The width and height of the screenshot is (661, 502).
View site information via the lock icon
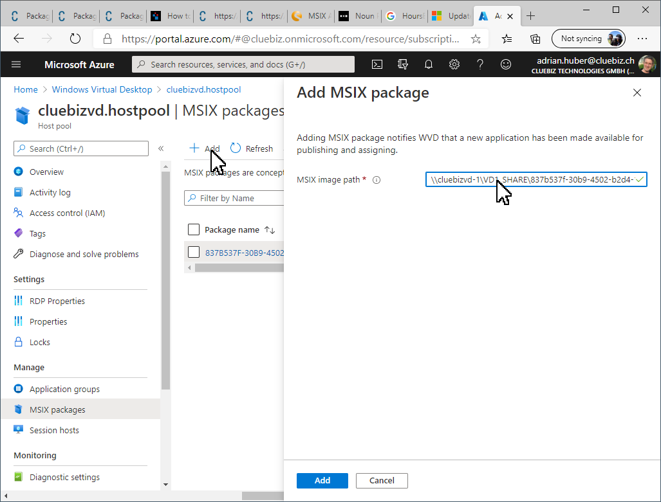point(107,39)
